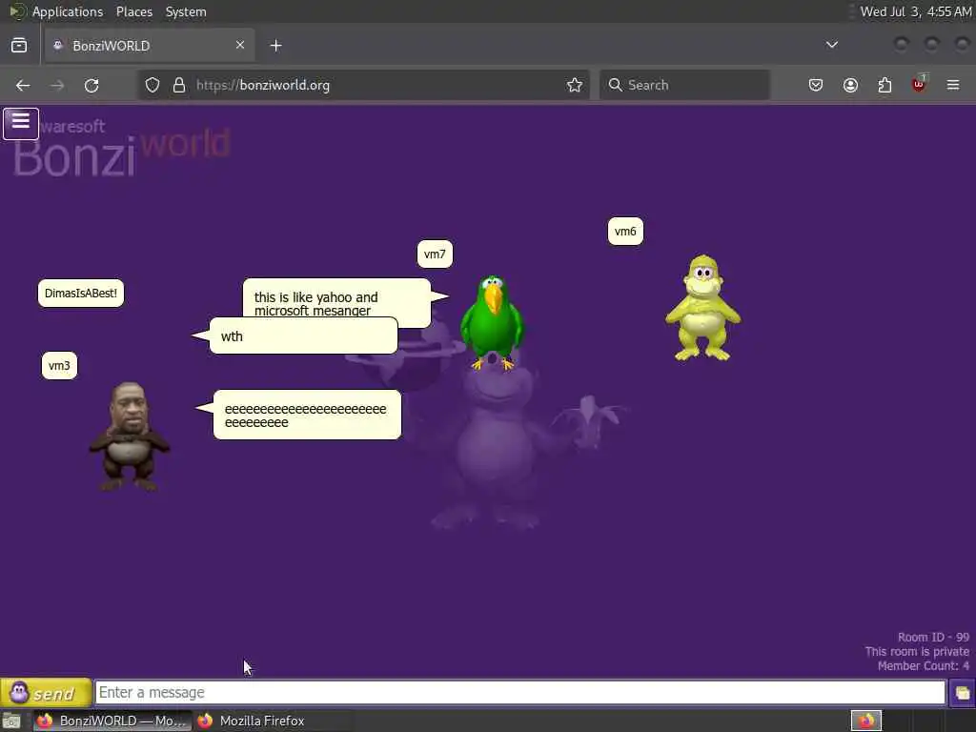Click the vm3 name tag
This screenshot has width=976, height=732.
59,365
